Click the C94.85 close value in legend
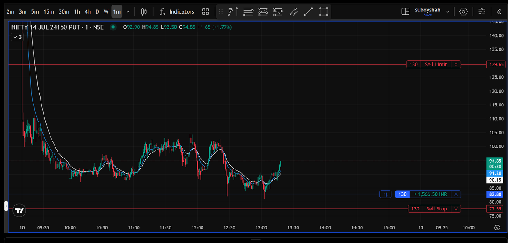 pyautogui.click(x=187, y=27)
